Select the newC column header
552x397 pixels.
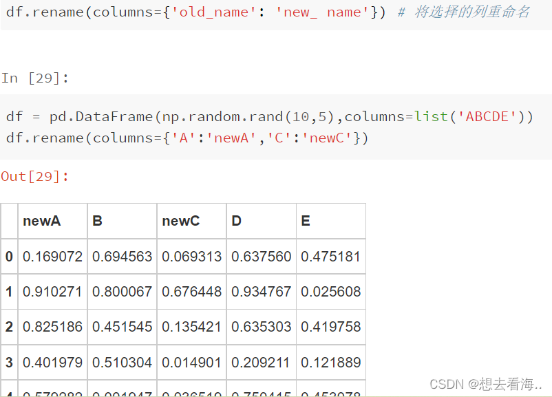tap(180, 221)
